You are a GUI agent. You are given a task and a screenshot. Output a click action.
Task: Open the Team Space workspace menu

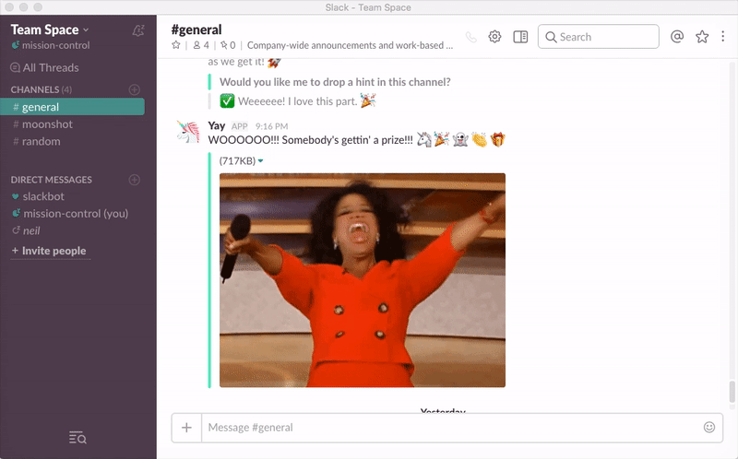tap(50, 29)
